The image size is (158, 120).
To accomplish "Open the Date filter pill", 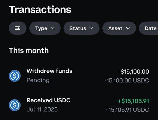I will click(149, 28).
